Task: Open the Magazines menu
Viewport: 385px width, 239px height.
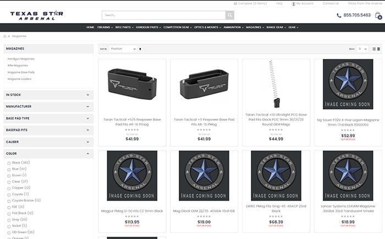Action: coord(255,27)
